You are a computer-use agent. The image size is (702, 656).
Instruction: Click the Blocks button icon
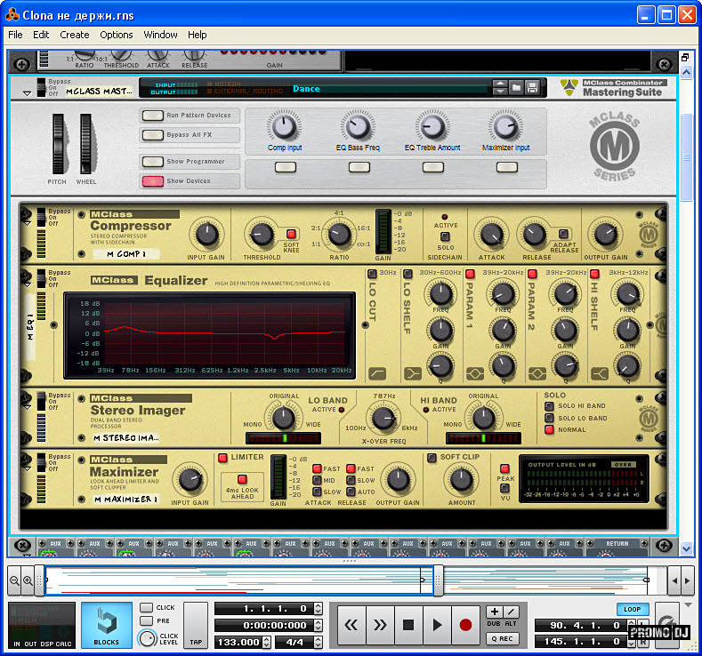[106, 620]
